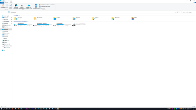This screenshot has height=110, width=196.
Task: Click the Disco local (C:) usage bar
Action: tap(25, 25)
